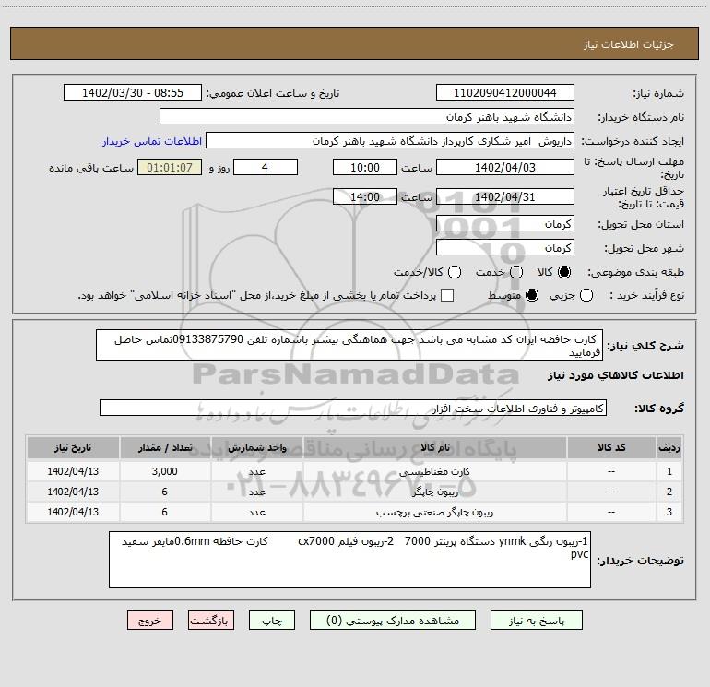Select the کالا/خدمت radio button
Viewport: 710px width, 687px height.
coord(455,272)
